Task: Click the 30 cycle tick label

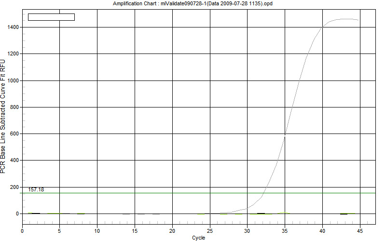Action: coord(247,231)
